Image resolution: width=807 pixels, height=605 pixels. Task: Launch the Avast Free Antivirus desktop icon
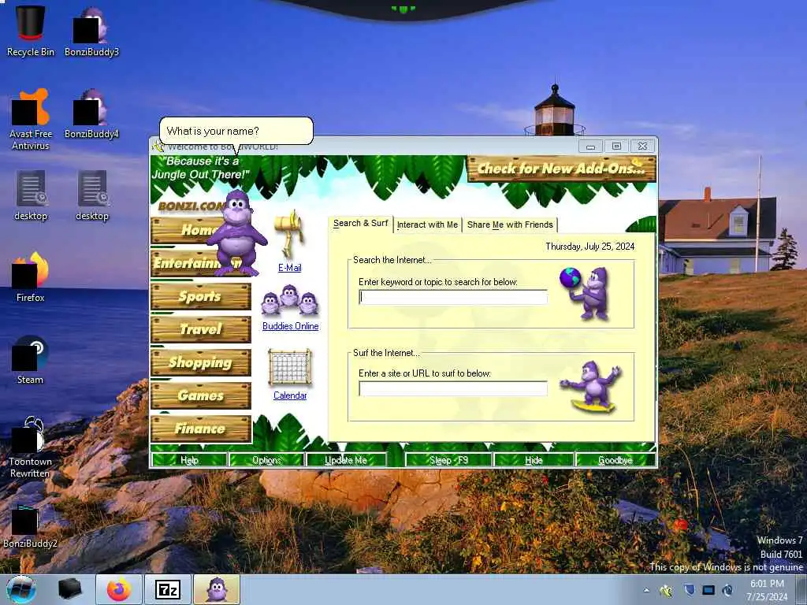coord(31,120)
